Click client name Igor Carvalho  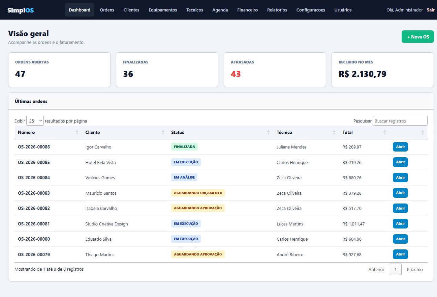[x=98, y=147]
